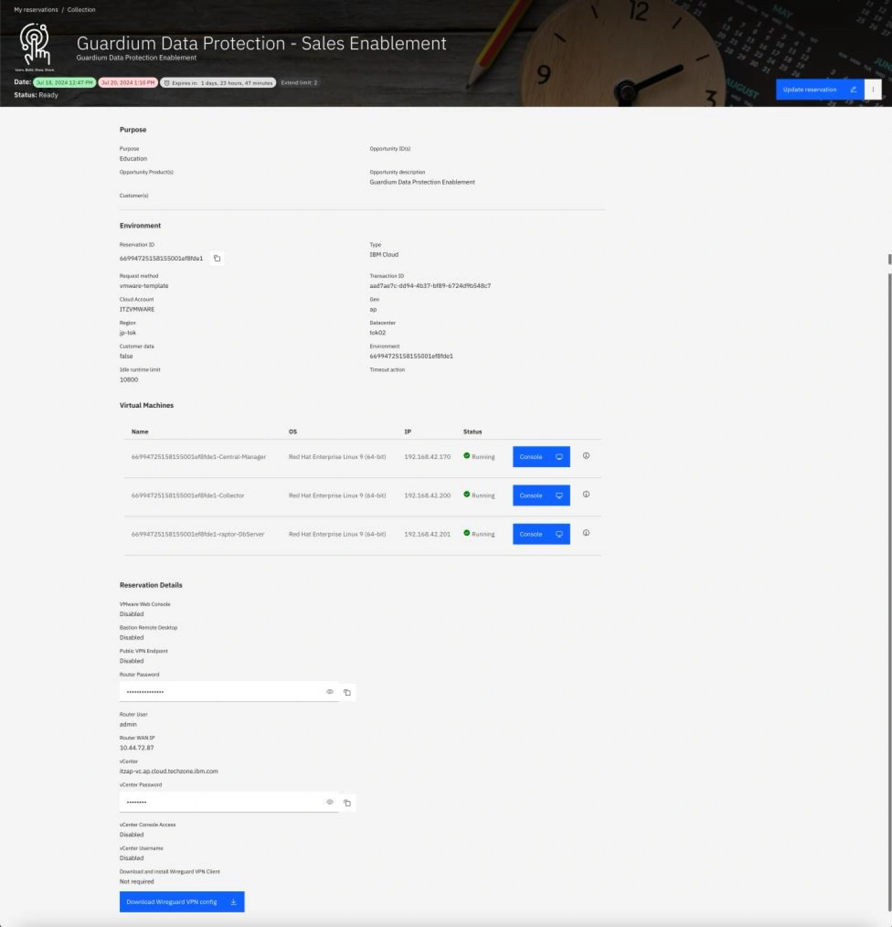The height and width of the screenshot is (927, 892).
Task: Reveal the Router Password with eye icon
Action: coord(329,692)
